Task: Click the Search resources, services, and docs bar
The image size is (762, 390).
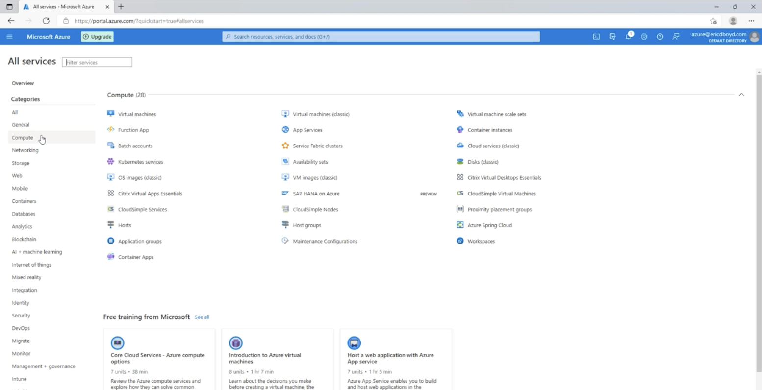Action: 381,37
